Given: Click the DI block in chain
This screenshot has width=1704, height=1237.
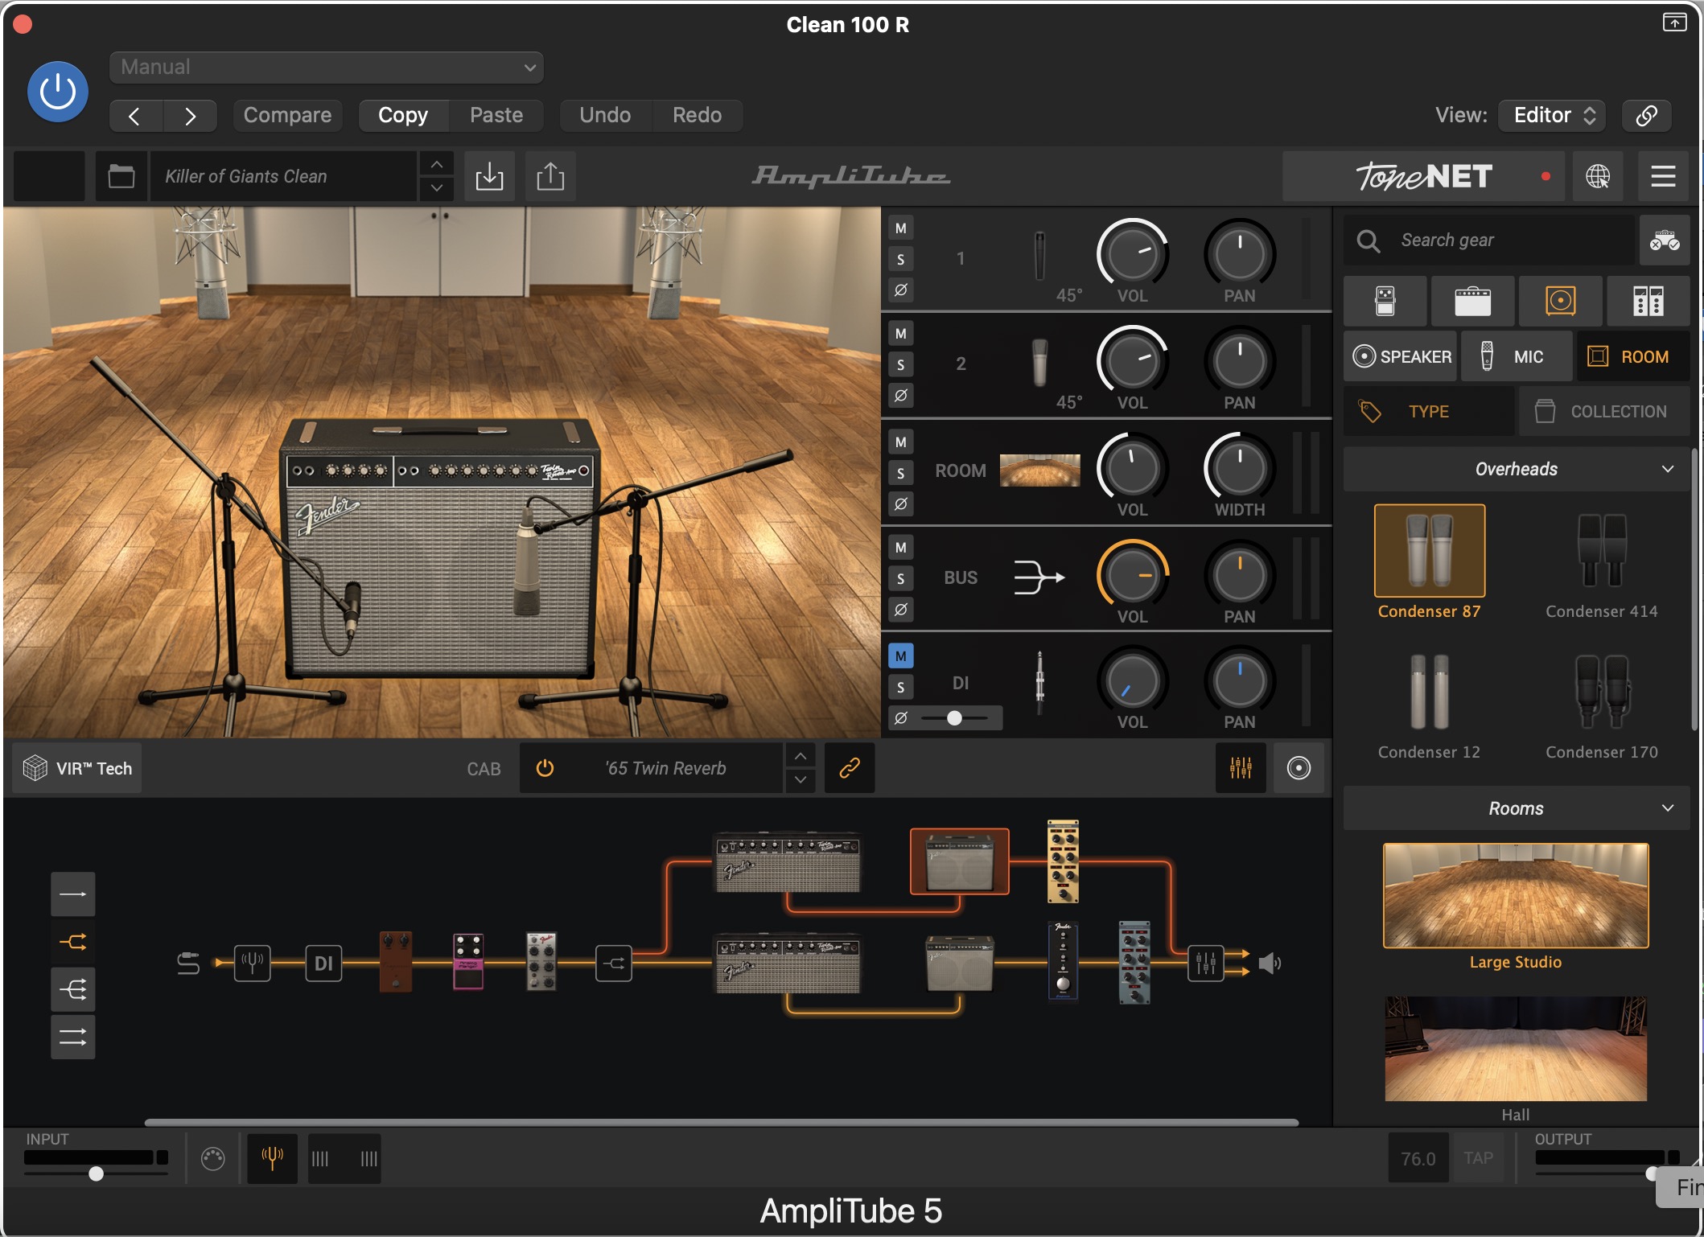Looking at the screenshot, I should [x=323, y=963].
